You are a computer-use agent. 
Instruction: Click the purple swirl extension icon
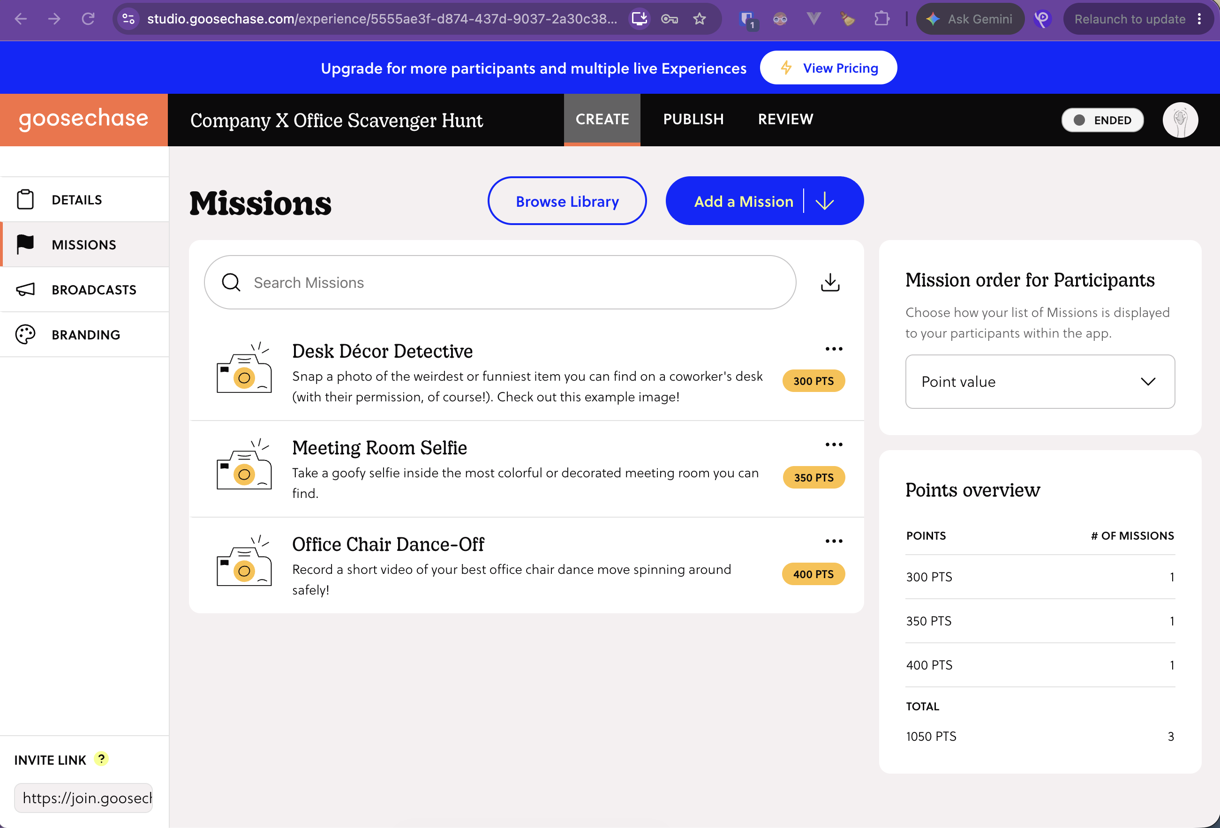[x=1042, y=19]
